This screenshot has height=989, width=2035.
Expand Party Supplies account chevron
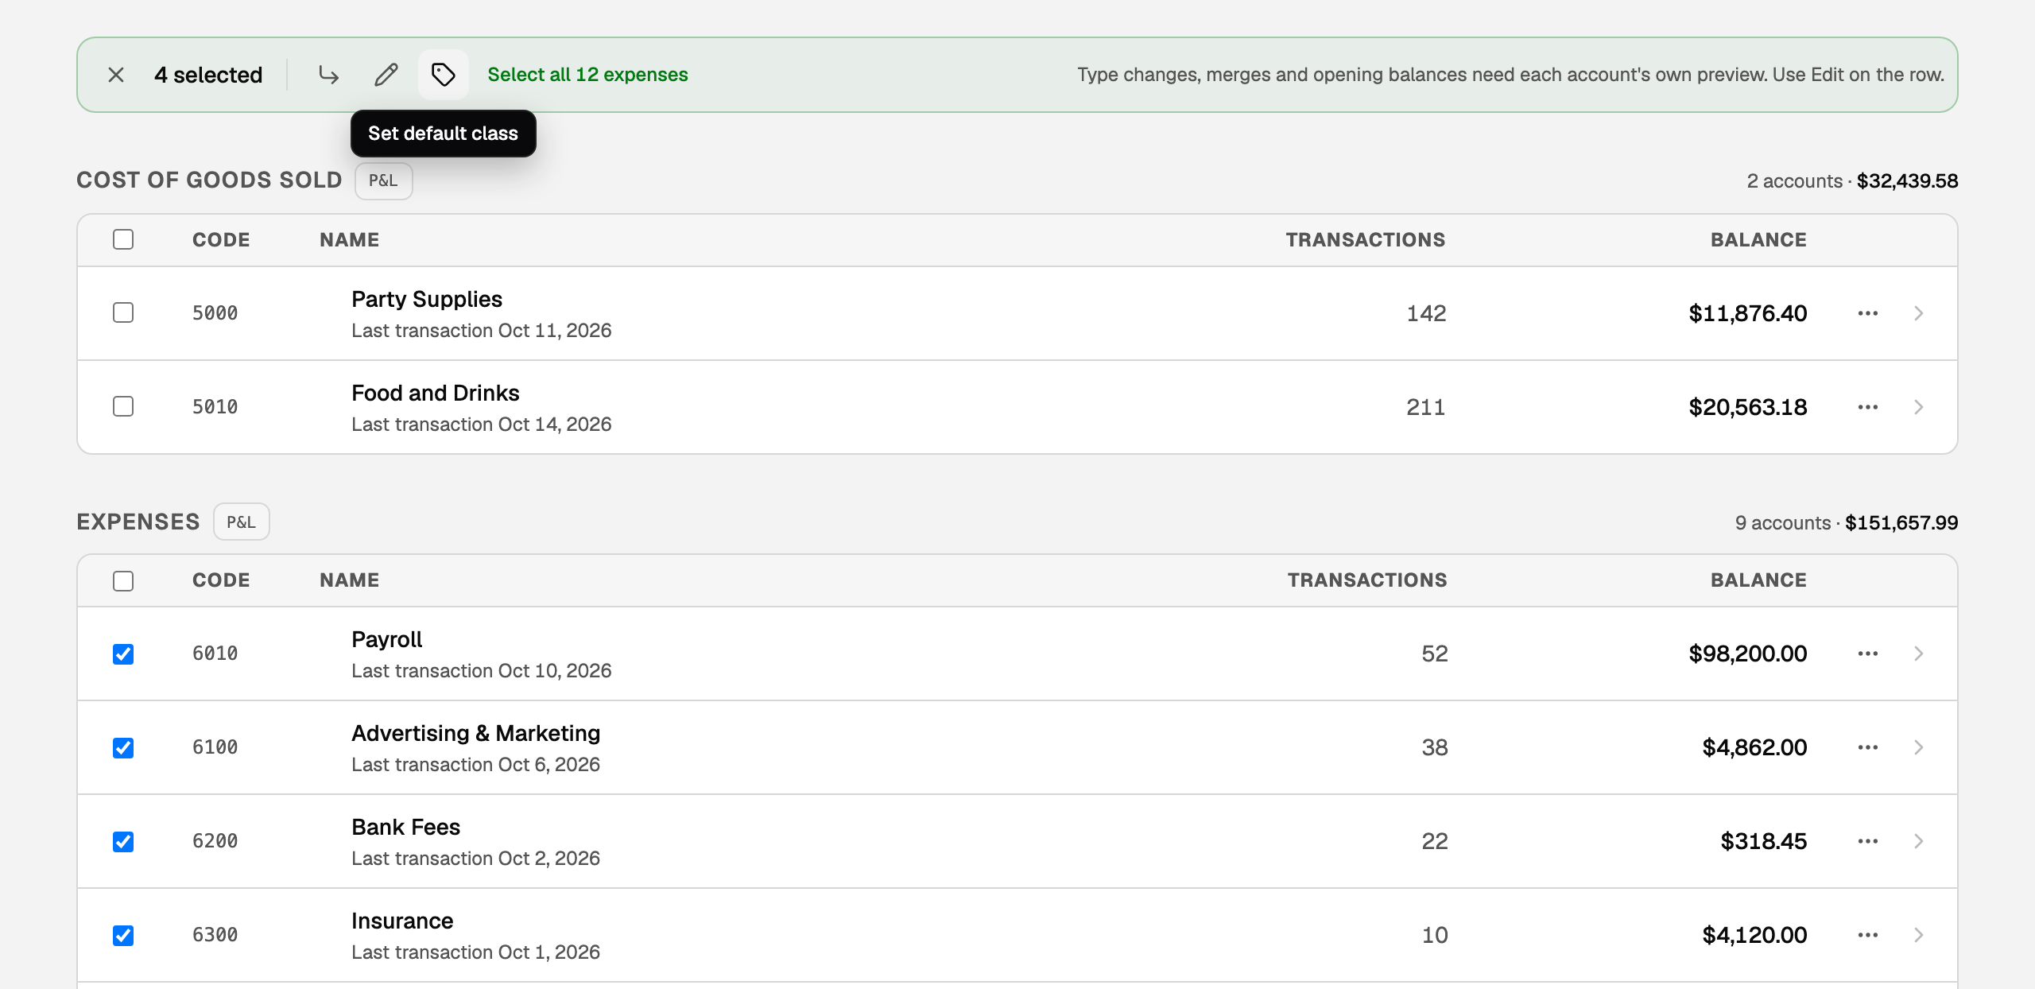1919,313
